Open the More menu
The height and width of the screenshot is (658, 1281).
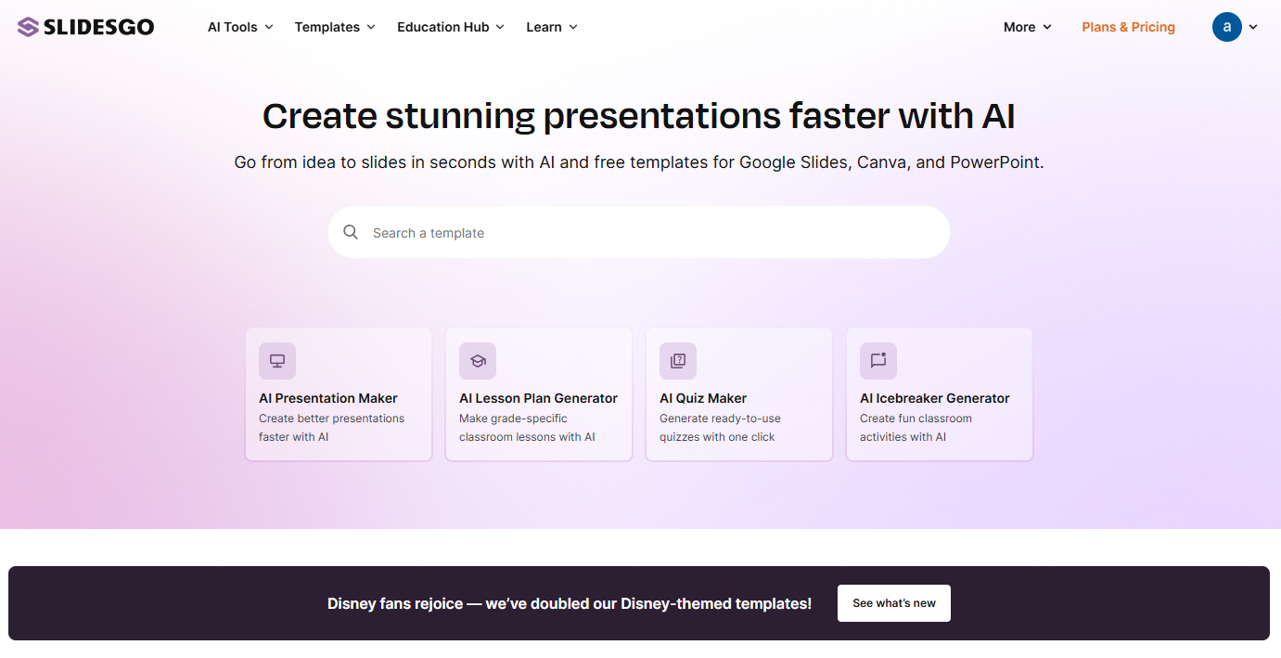click(1027, 27)
